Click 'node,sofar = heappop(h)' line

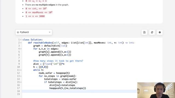[54, 73]
